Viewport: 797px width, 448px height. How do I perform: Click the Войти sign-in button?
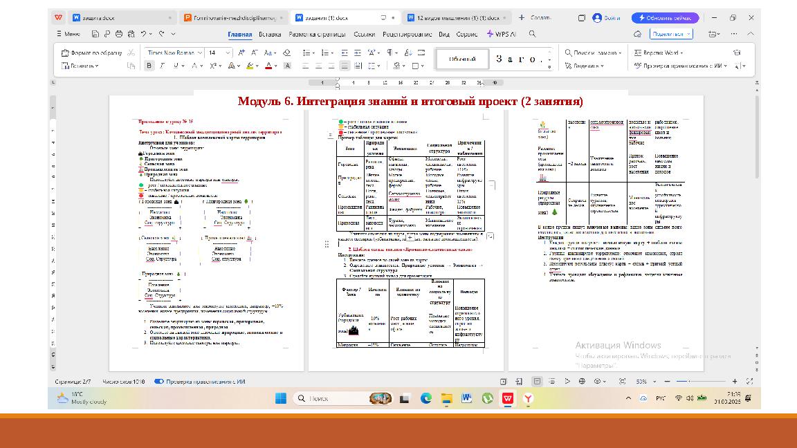[606, 18]
